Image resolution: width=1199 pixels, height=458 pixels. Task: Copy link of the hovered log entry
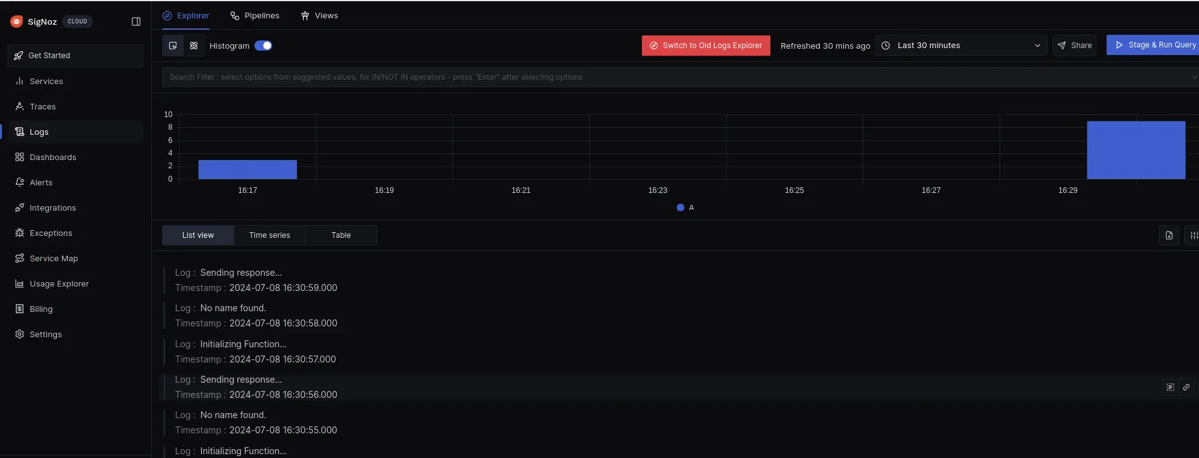pyautogui.click(x=1186, y=387)
